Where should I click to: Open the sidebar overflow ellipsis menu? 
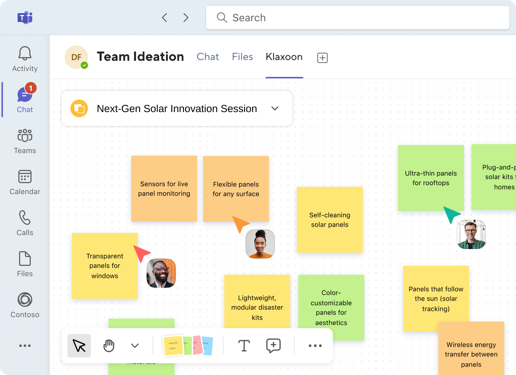pos(25,345)
